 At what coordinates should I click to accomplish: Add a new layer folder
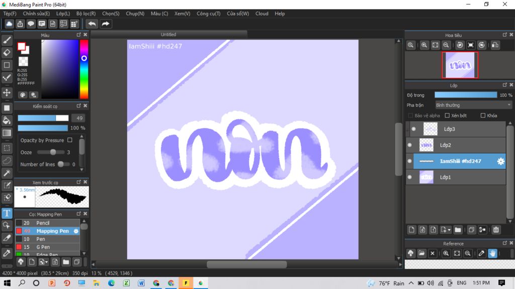coord(458,230)
